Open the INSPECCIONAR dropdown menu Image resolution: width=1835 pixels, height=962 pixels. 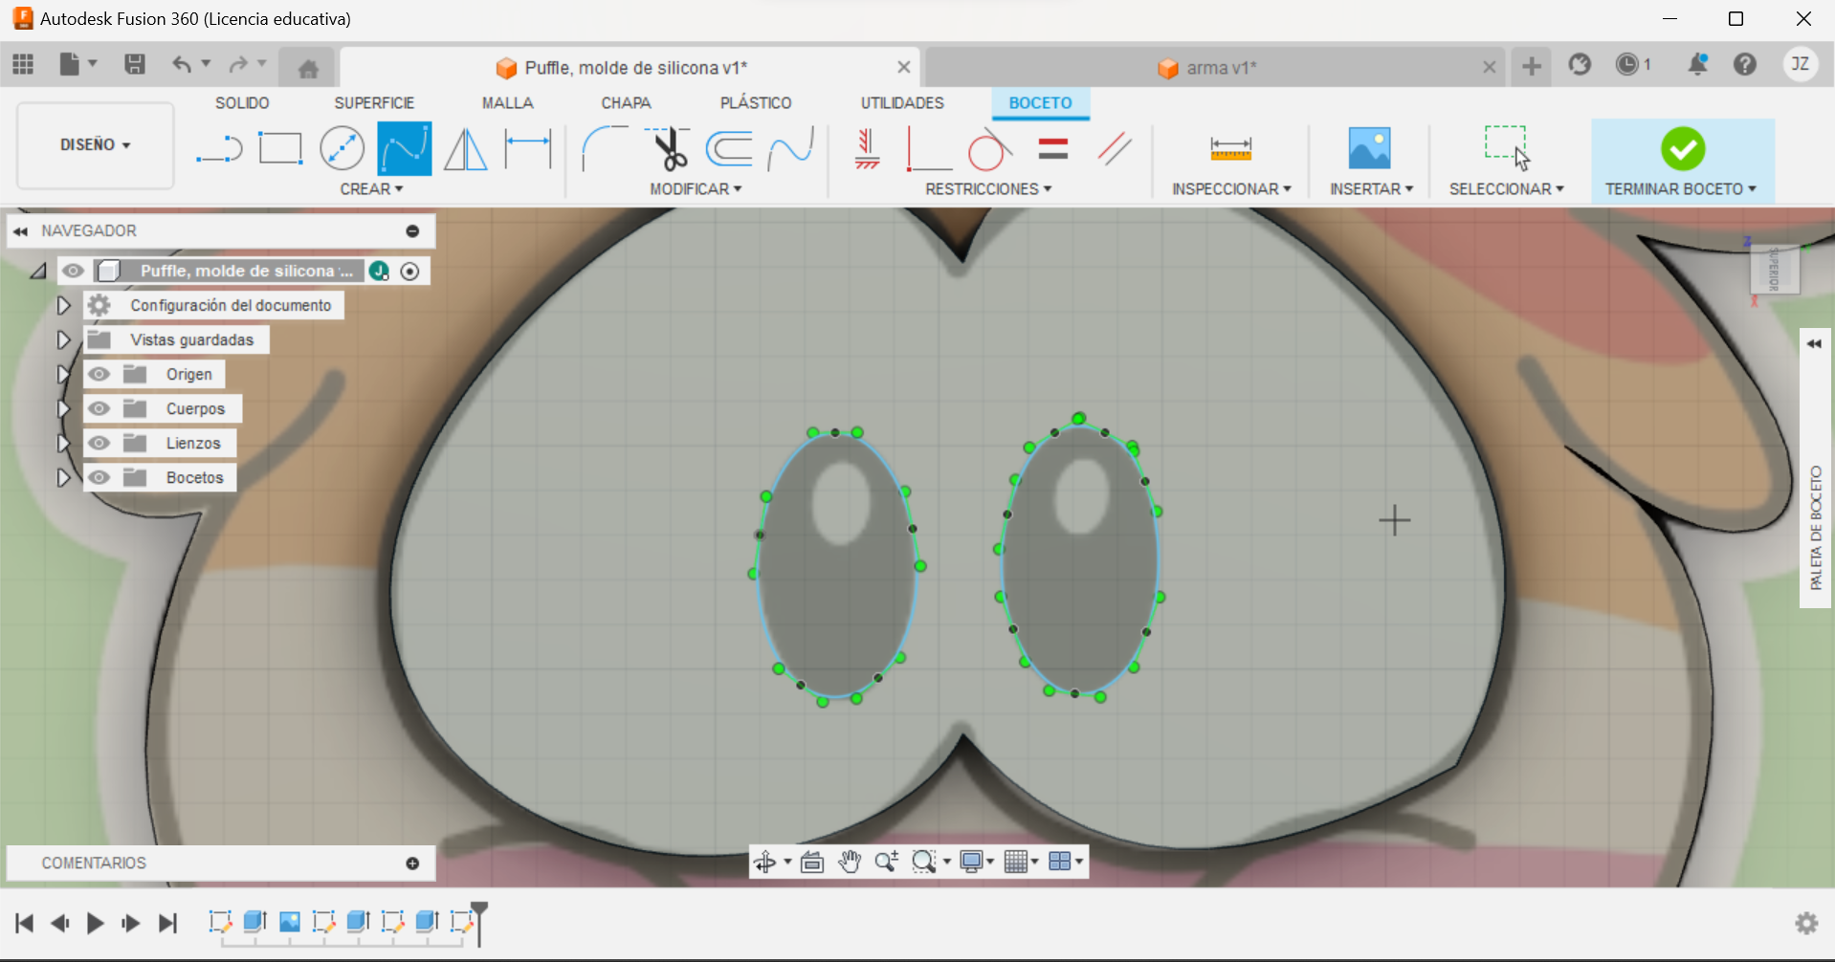click(x=1231, y=189)
